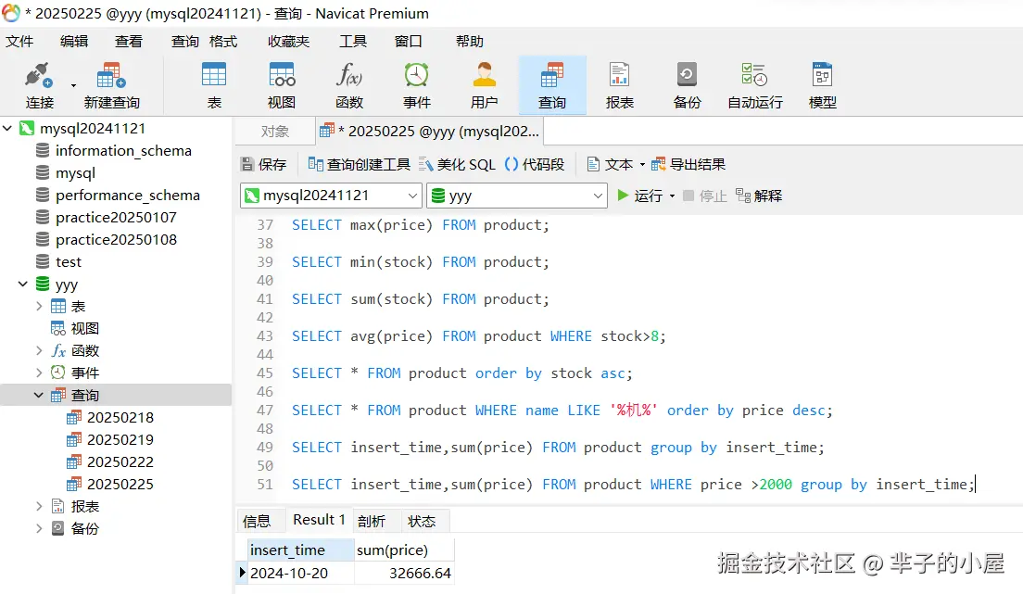Open the 报表 reports toolbar icon
The image size is (1023, 594).
tap(620, 85)
